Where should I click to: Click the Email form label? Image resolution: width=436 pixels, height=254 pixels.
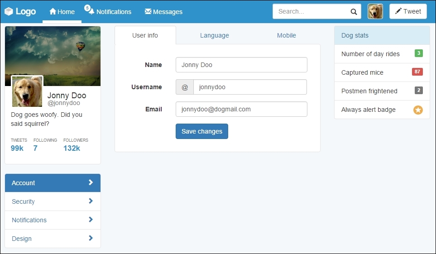point(153,109)
